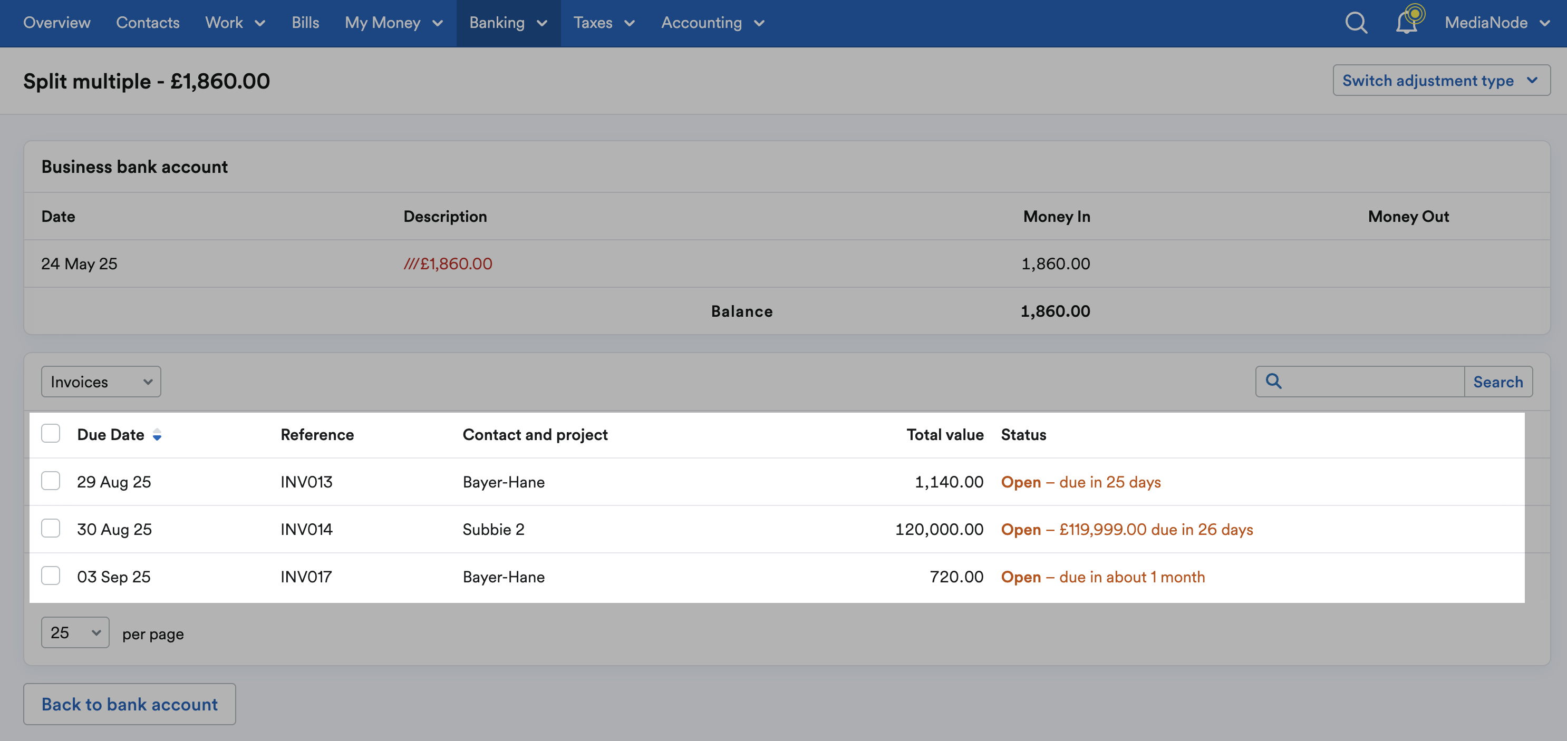Sort invoices using the Due Date arrows
1567x741 pixels.
point(158,435)
